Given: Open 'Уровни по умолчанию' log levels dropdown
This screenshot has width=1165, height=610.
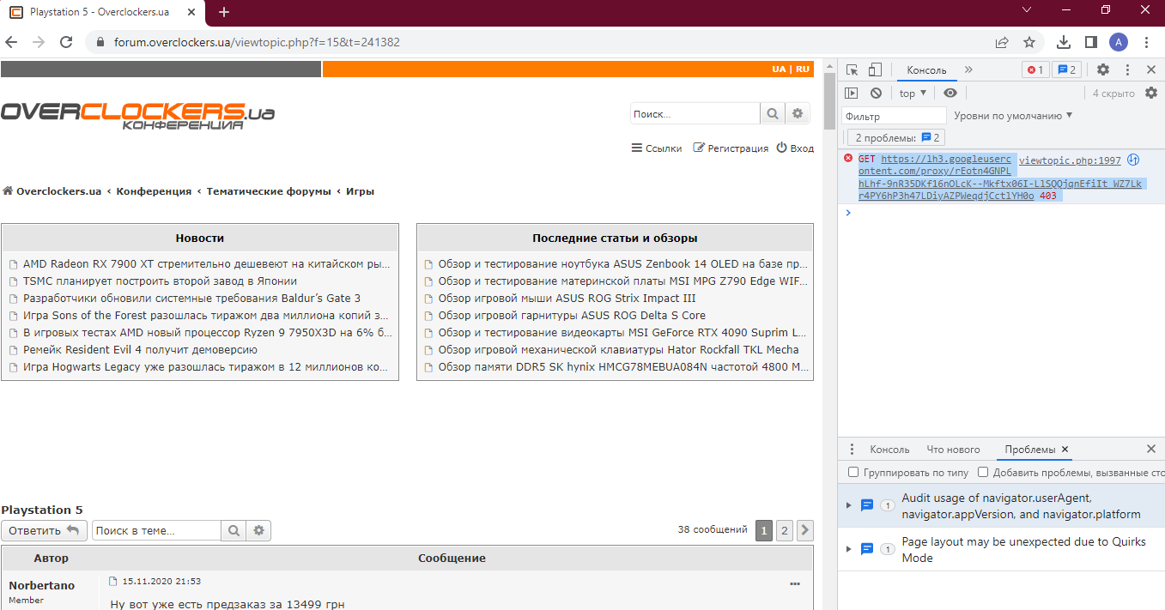Looking at the screenshot, I should (x=1013, y=116).
